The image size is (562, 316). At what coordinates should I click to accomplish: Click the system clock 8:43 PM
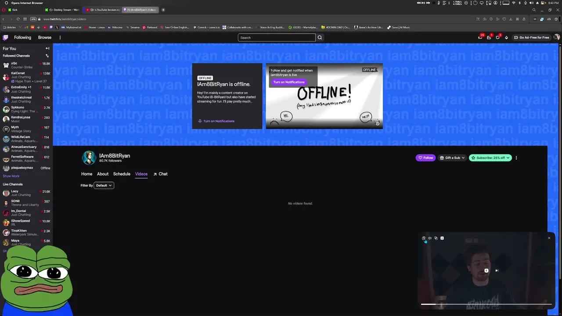pyautogui.click(x=553, y=3)
